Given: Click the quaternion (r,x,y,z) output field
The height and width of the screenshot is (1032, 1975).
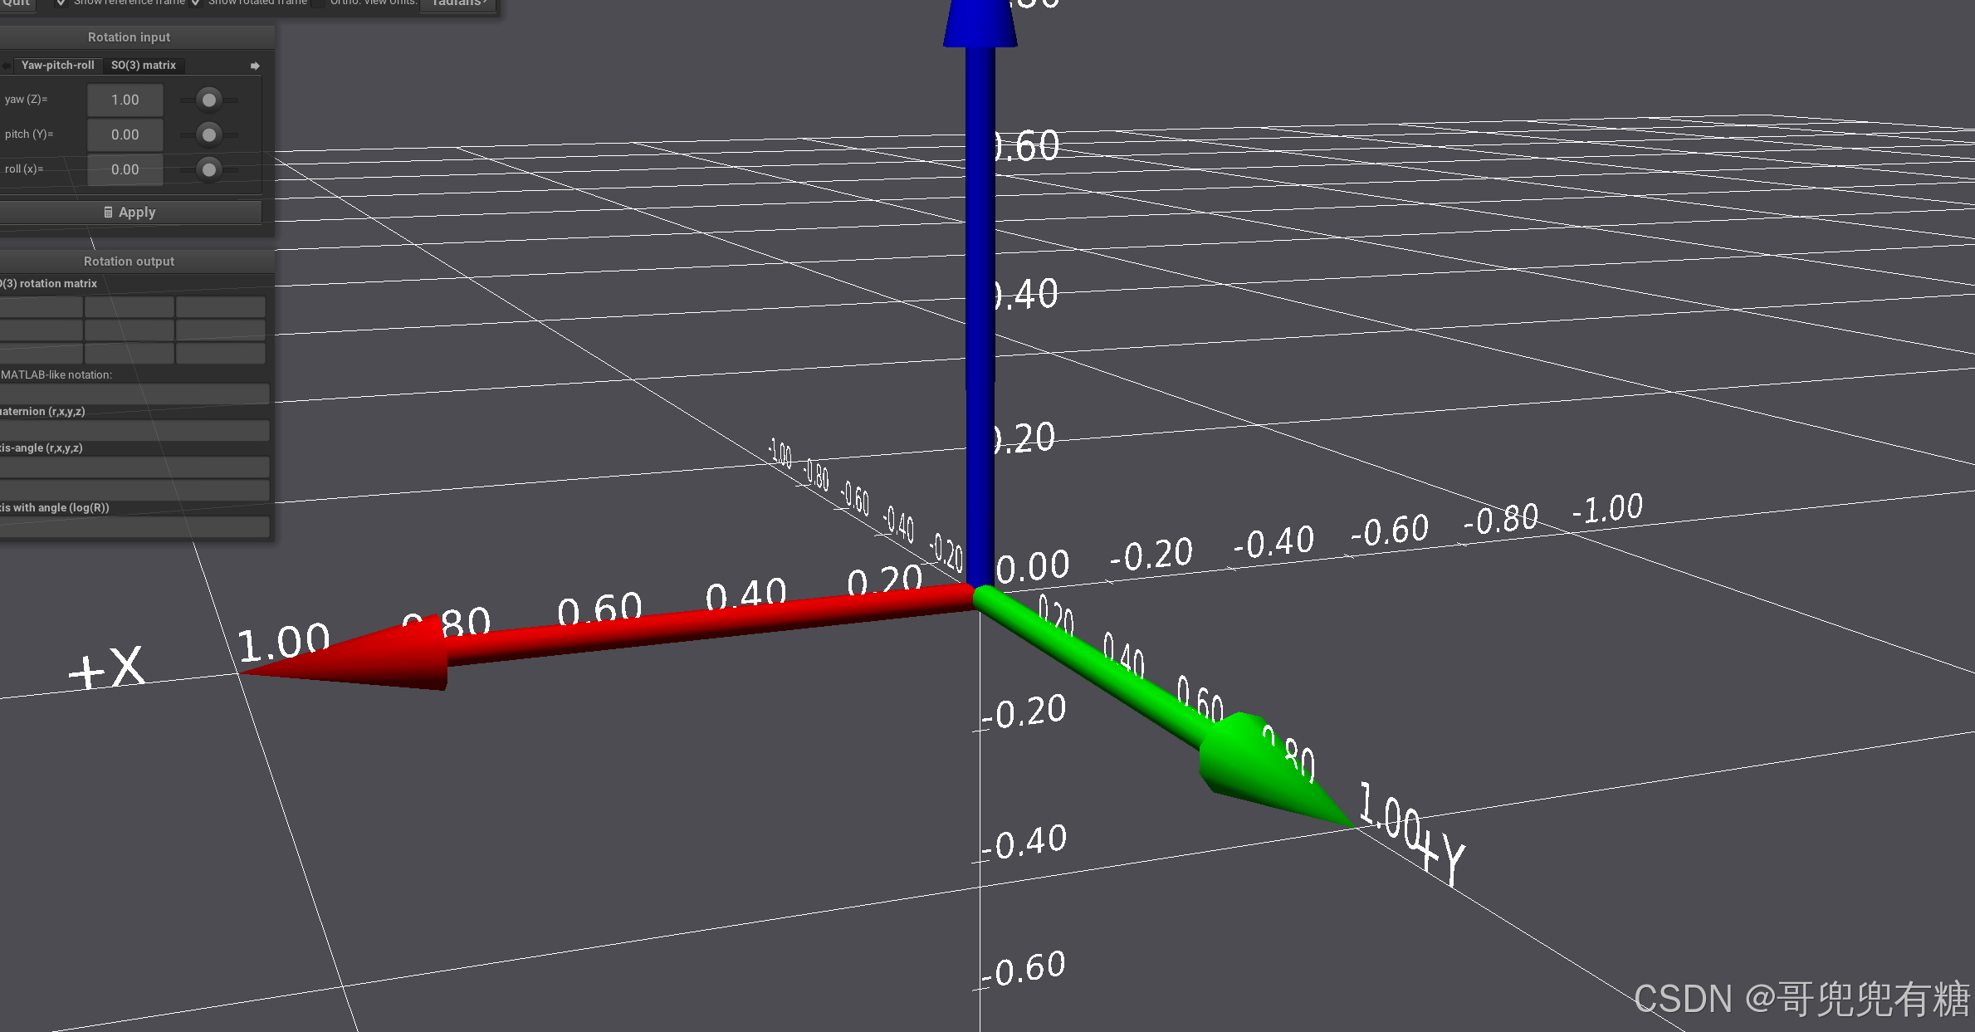Looking at the screenshot, I should [134, 429].
